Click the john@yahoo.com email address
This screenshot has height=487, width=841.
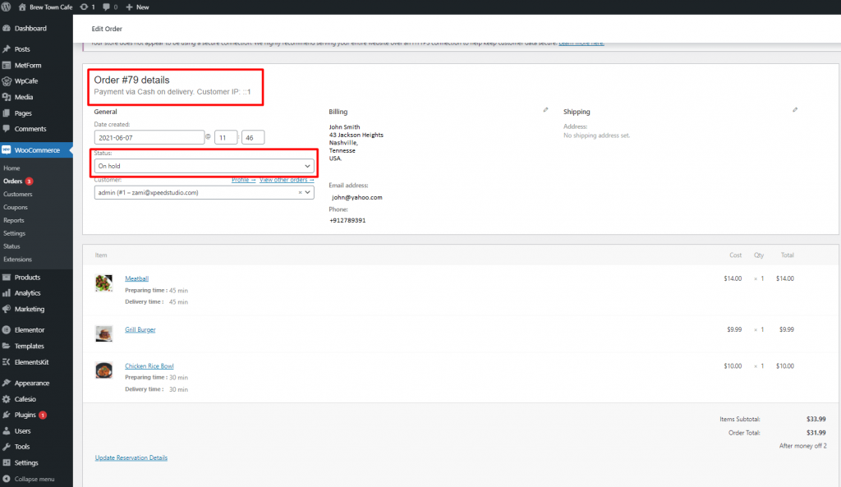(356, 197)
